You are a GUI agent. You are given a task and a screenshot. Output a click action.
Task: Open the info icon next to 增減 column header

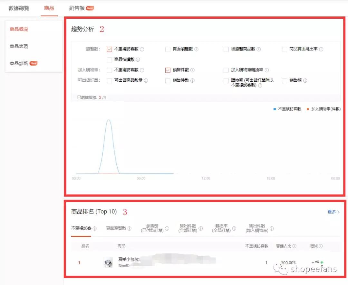coord(321,246)
